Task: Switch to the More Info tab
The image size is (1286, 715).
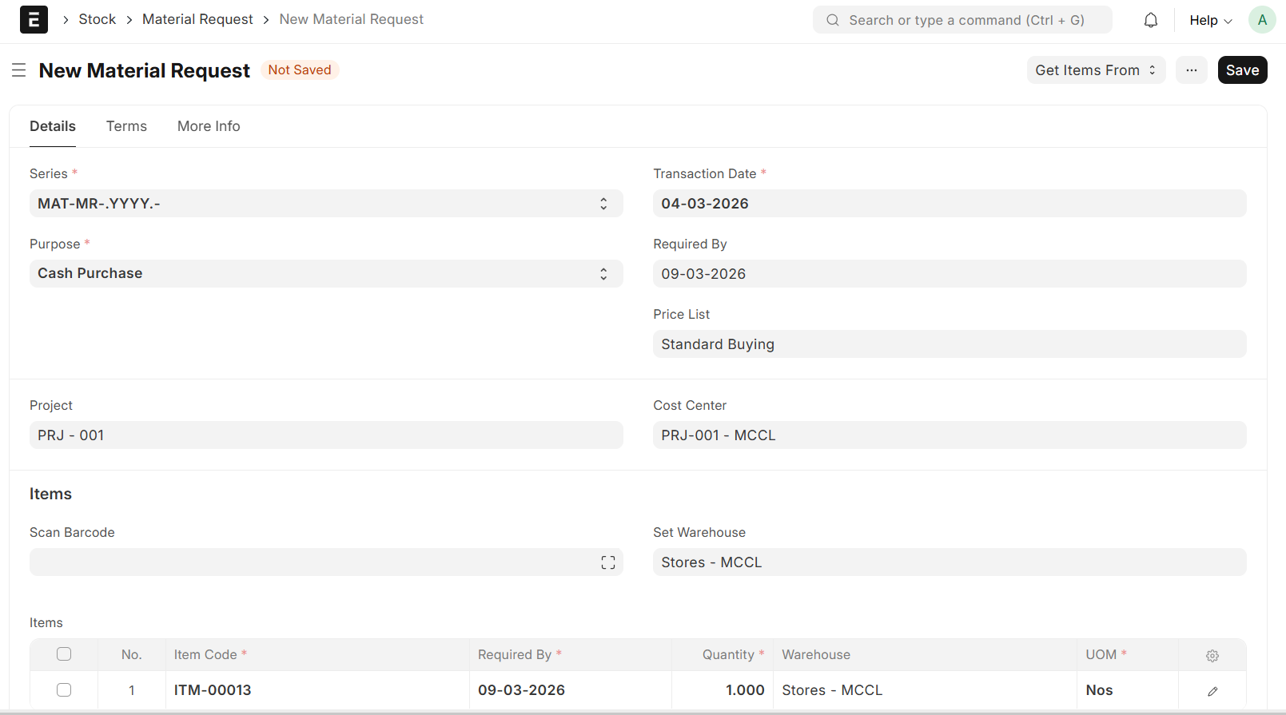Action: 209,126
